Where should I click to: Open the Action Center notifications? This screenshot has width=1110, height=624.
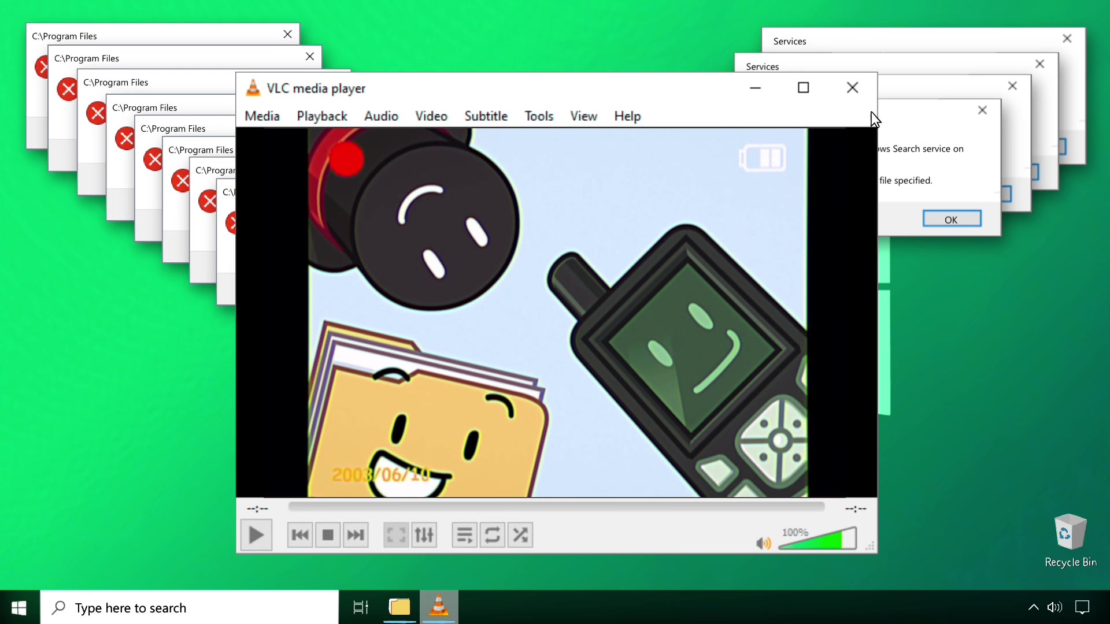pos(1082,607)
